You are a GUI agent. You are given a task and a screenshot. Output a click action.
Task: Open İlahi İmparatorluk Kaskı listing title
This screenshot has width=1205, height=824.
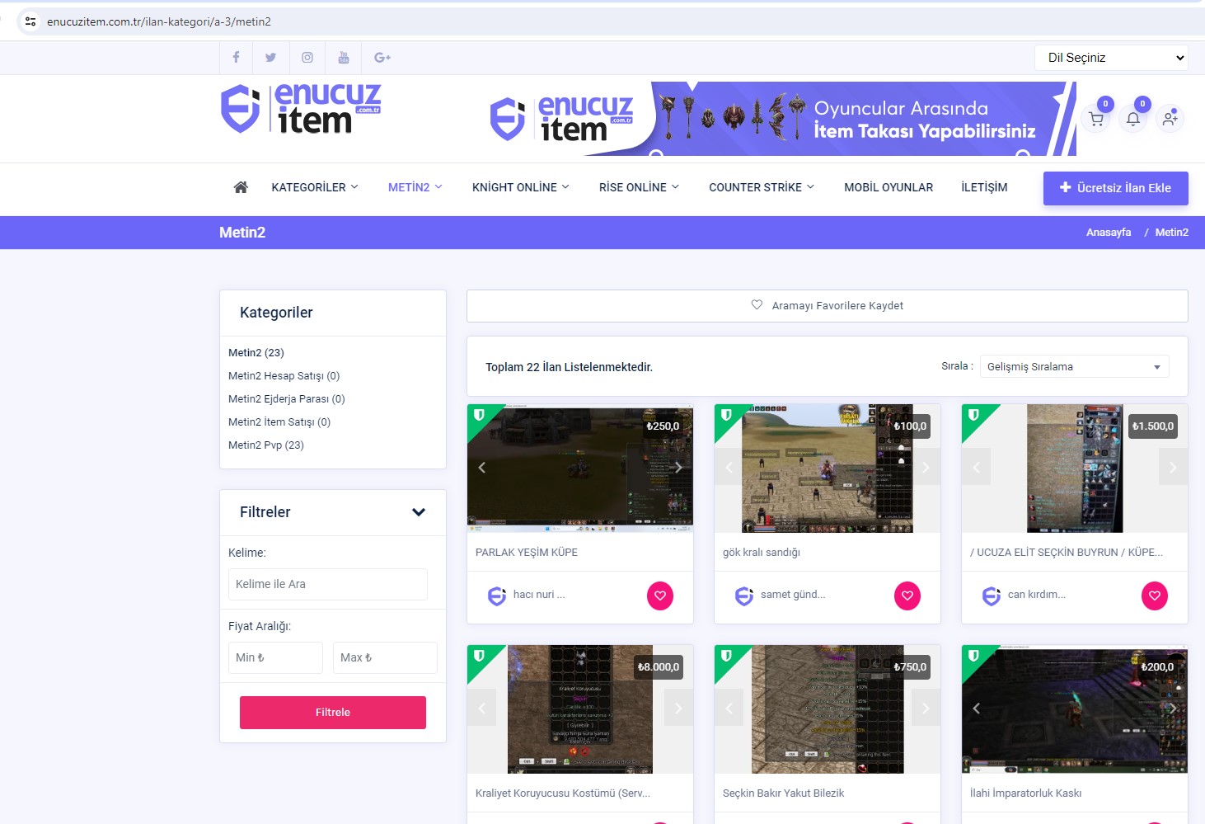point(1026,793)
